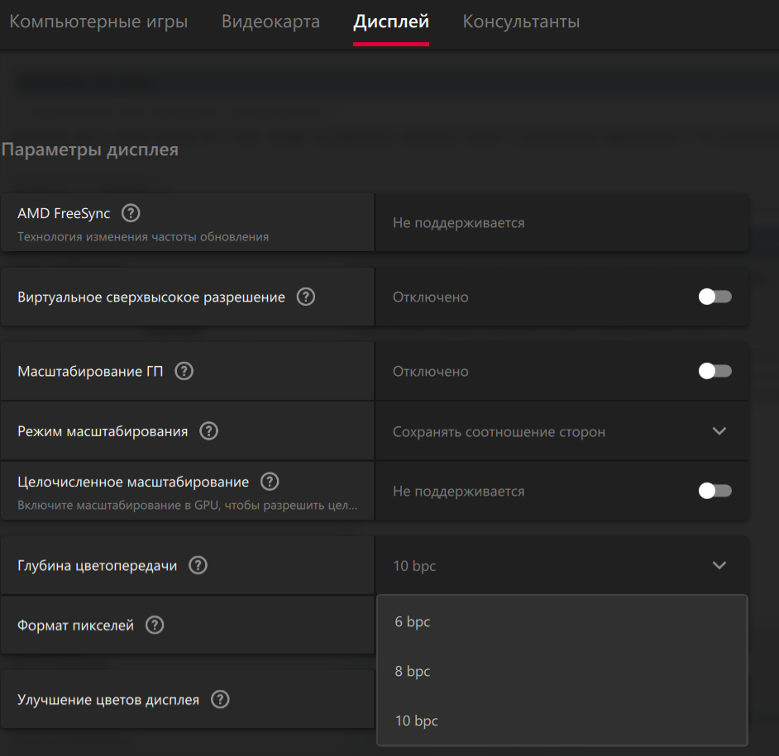Image resolution: width=779 pixels, height=756 pixels.
Task: Turn on the Масштабирование ГП switch
Action: (714, 371)
